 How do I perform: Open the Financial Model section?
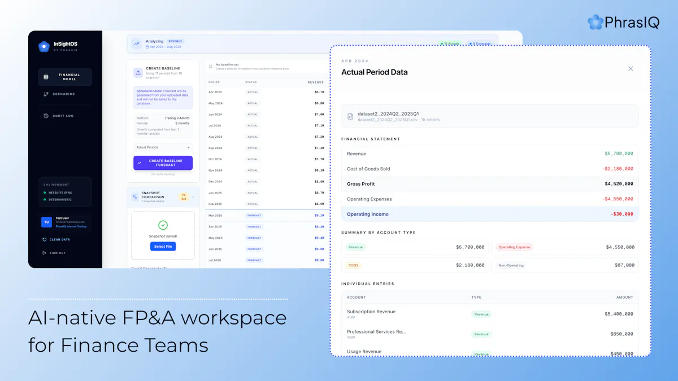[65, 77]
